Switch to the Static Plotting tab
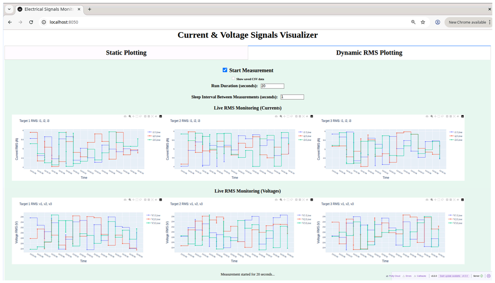 pos(126,53)
